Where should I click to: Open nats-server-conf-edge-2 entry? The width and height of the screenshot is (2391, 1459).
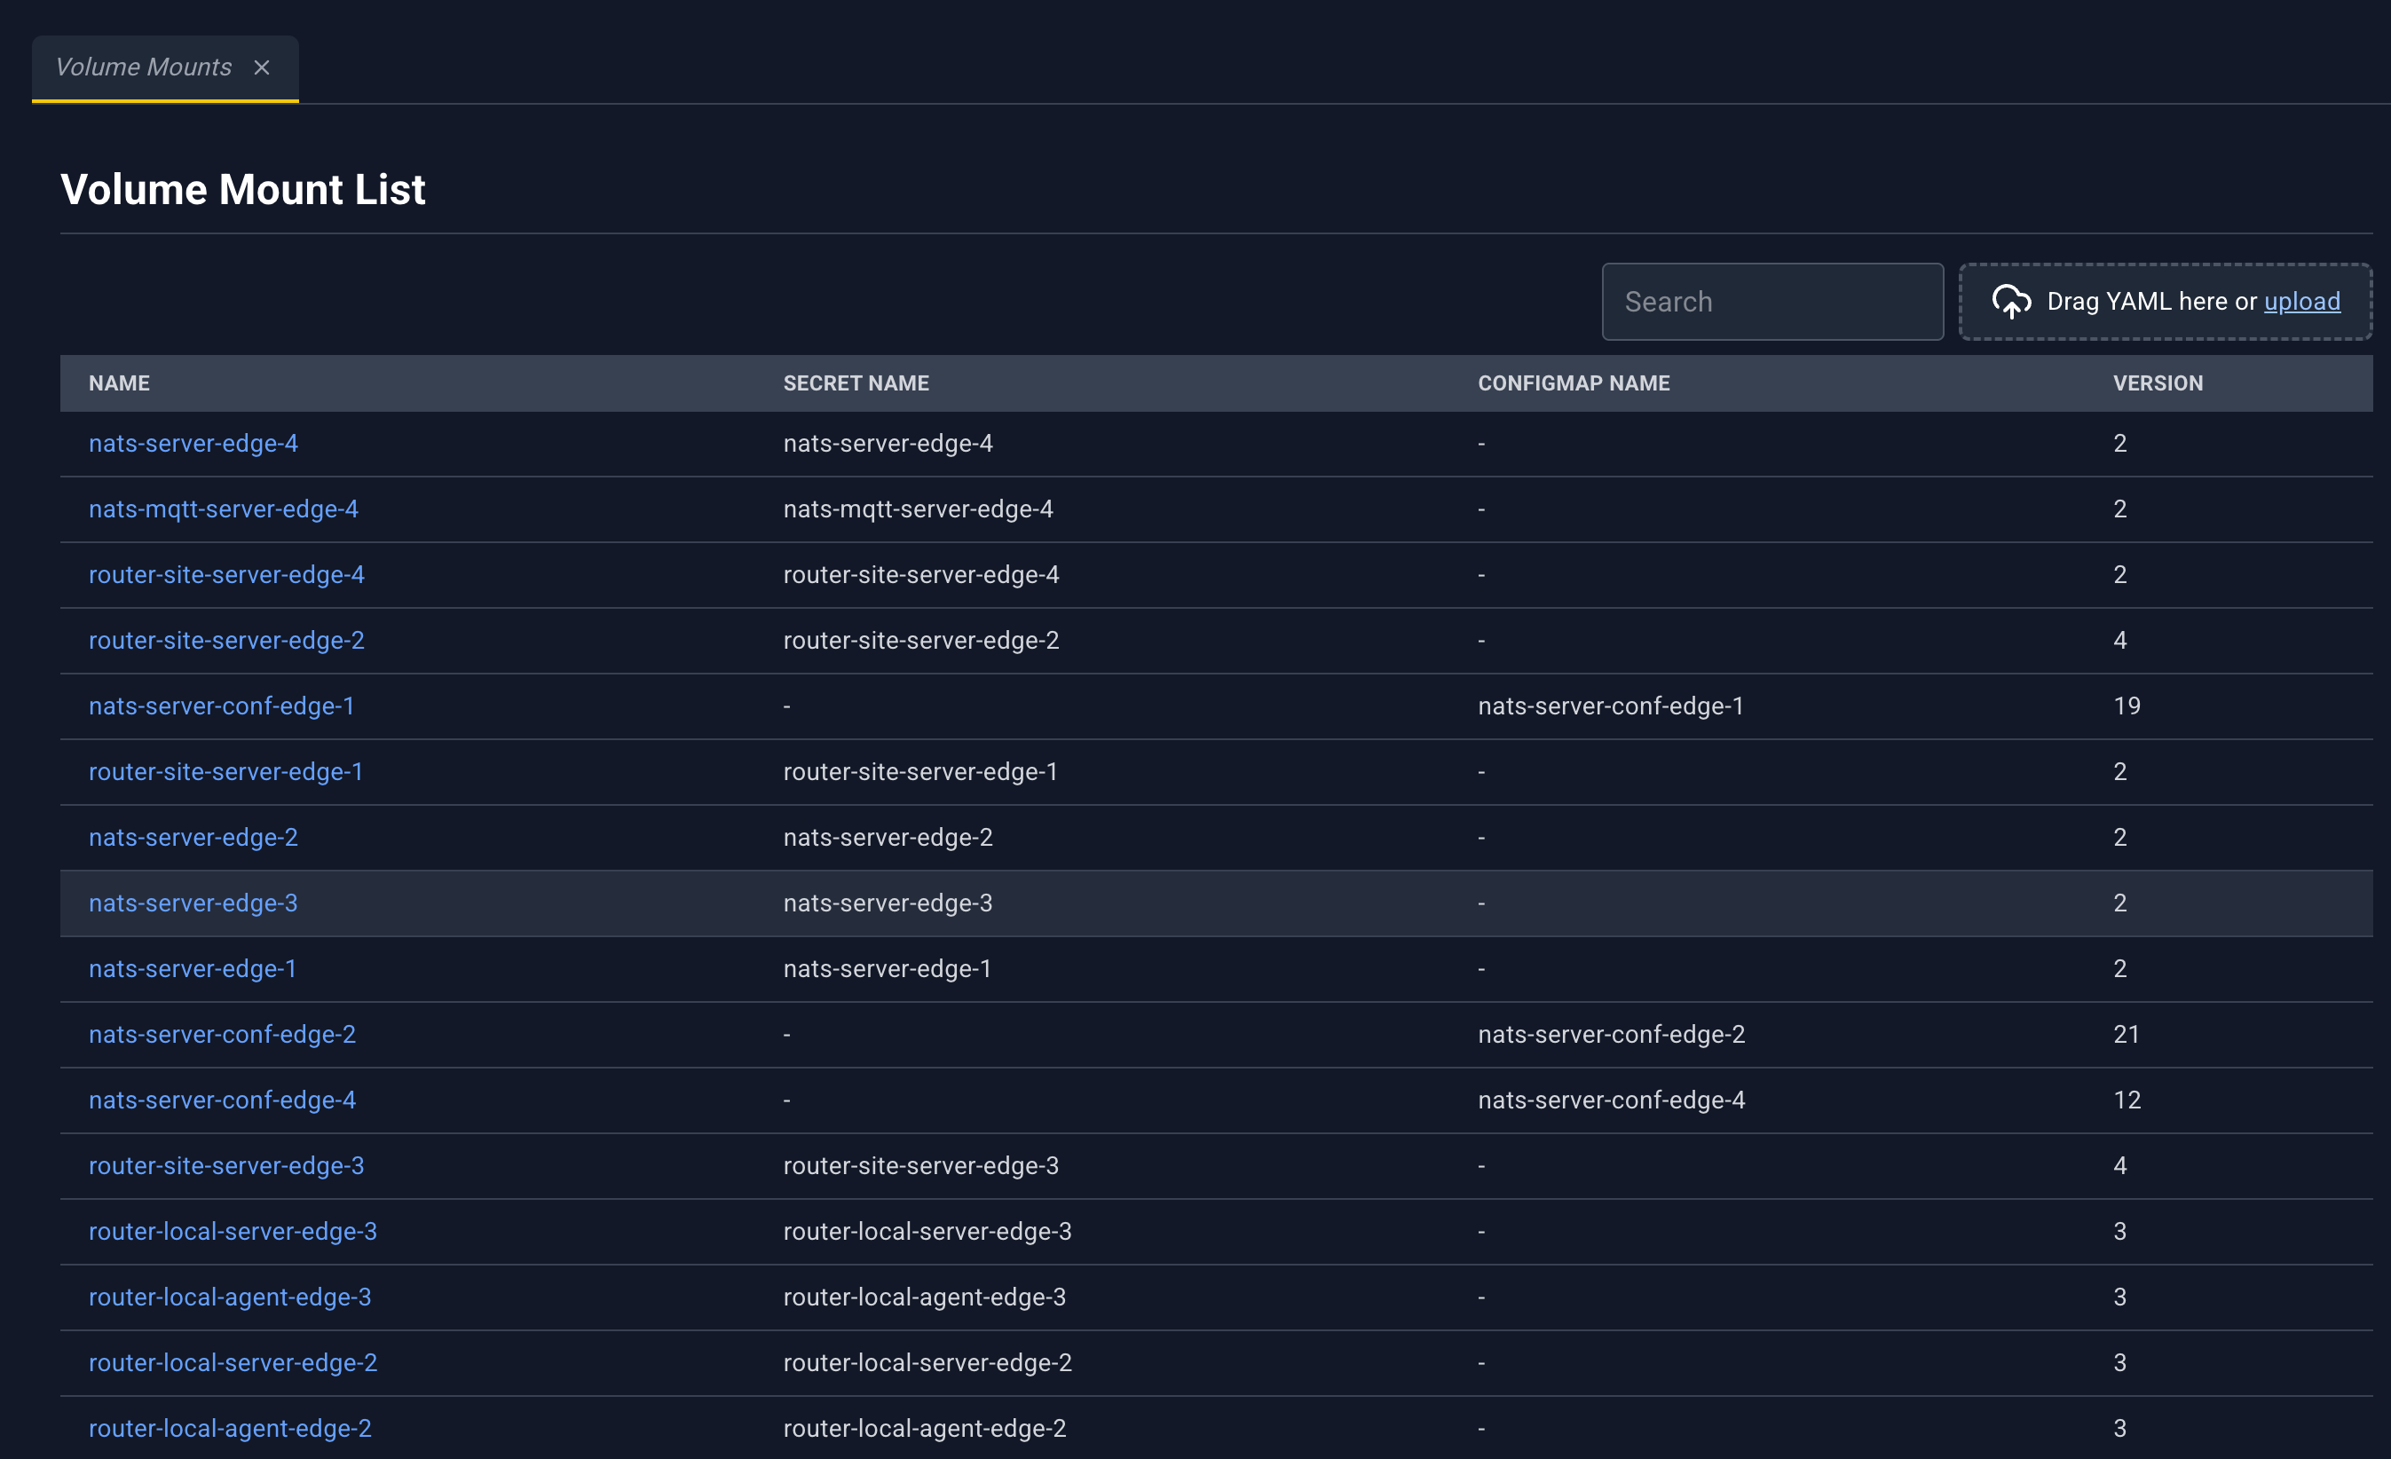pyautogui.click(x=222, y=1034)
